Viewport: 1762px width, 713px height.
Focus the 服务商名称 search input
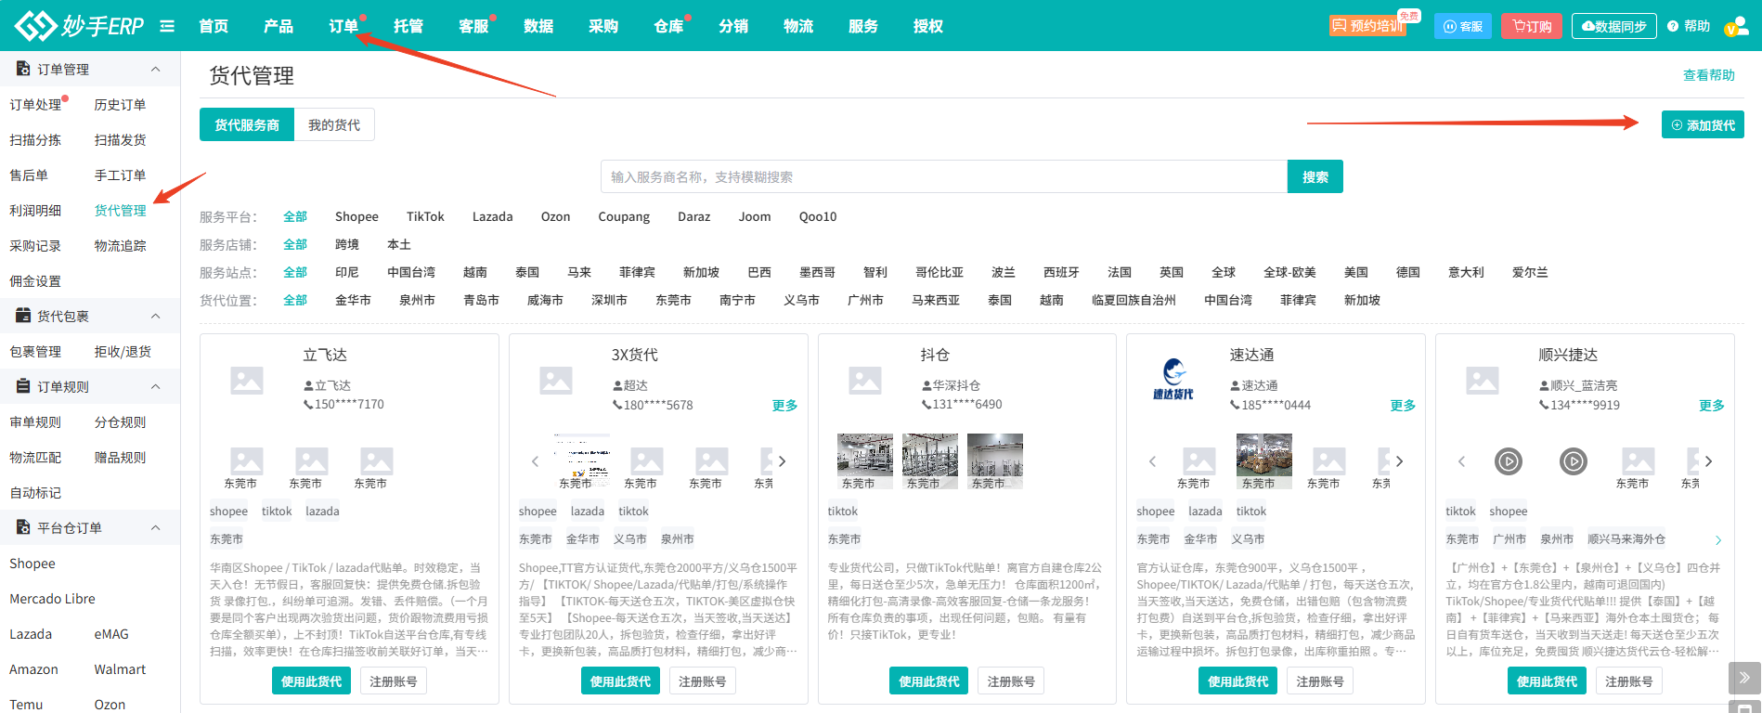[x=944, y=176]
